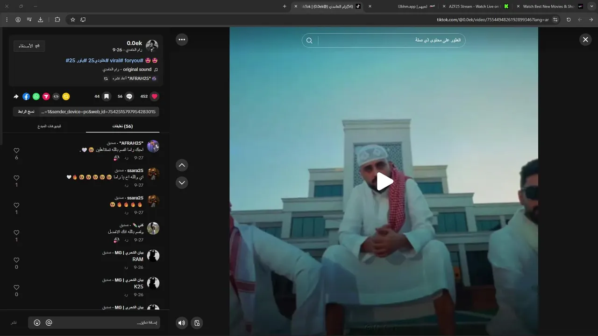The image size is (598, 336).
Task: Repost the video with the yellow repost icon
Action: tap(66, 97)
